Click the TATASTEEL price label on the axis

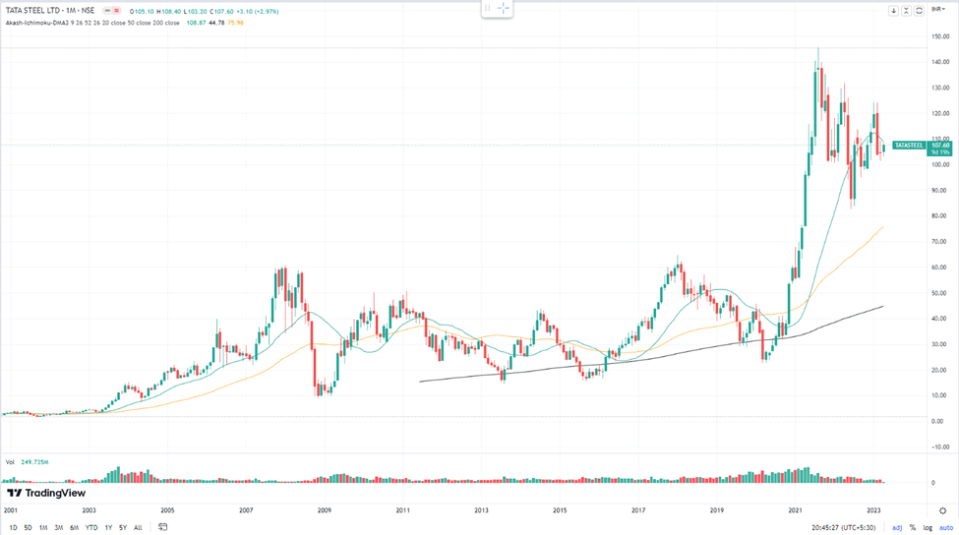pos(909,146)
